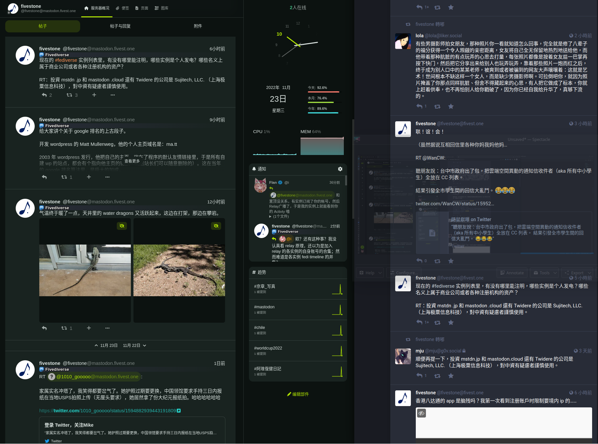
Task: Click Annotate button in Spectacle window
Action: [512, 273]
